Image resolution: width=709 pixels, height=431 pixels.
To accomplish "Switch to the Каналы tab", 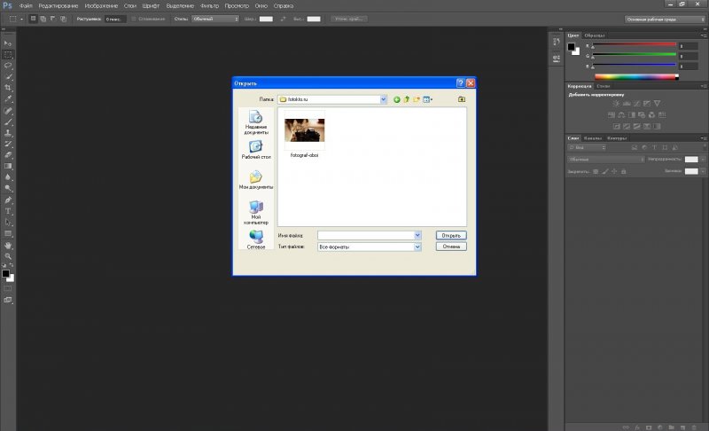I will 593,138.
